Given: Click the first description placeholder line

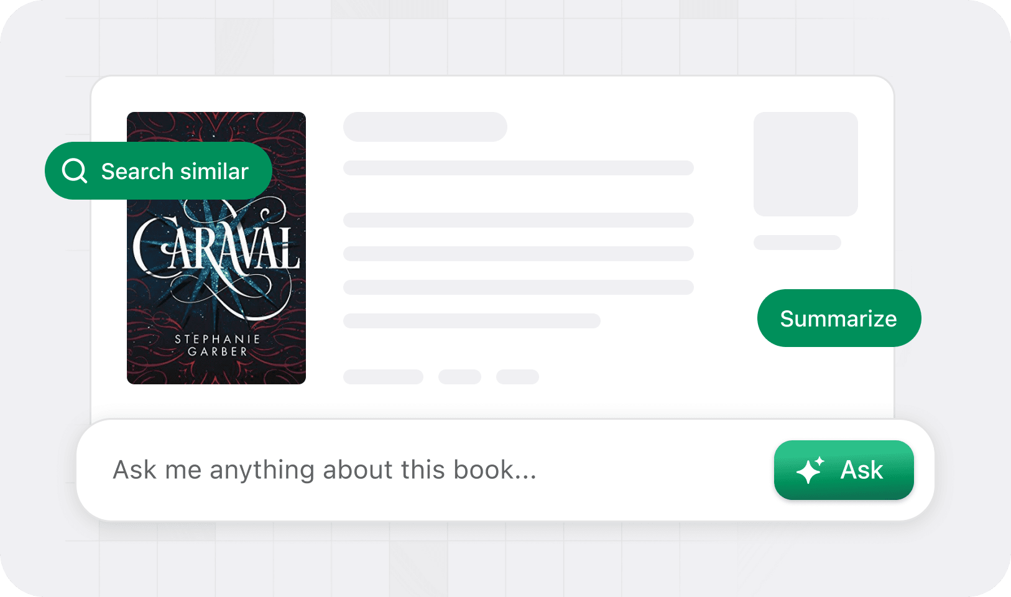Looking at the screenshot, I should pos(519,220).
